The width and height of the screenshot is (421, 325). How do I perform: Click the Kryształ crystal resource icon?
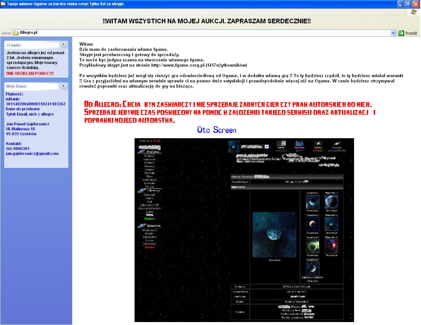[x=299, y=143]
